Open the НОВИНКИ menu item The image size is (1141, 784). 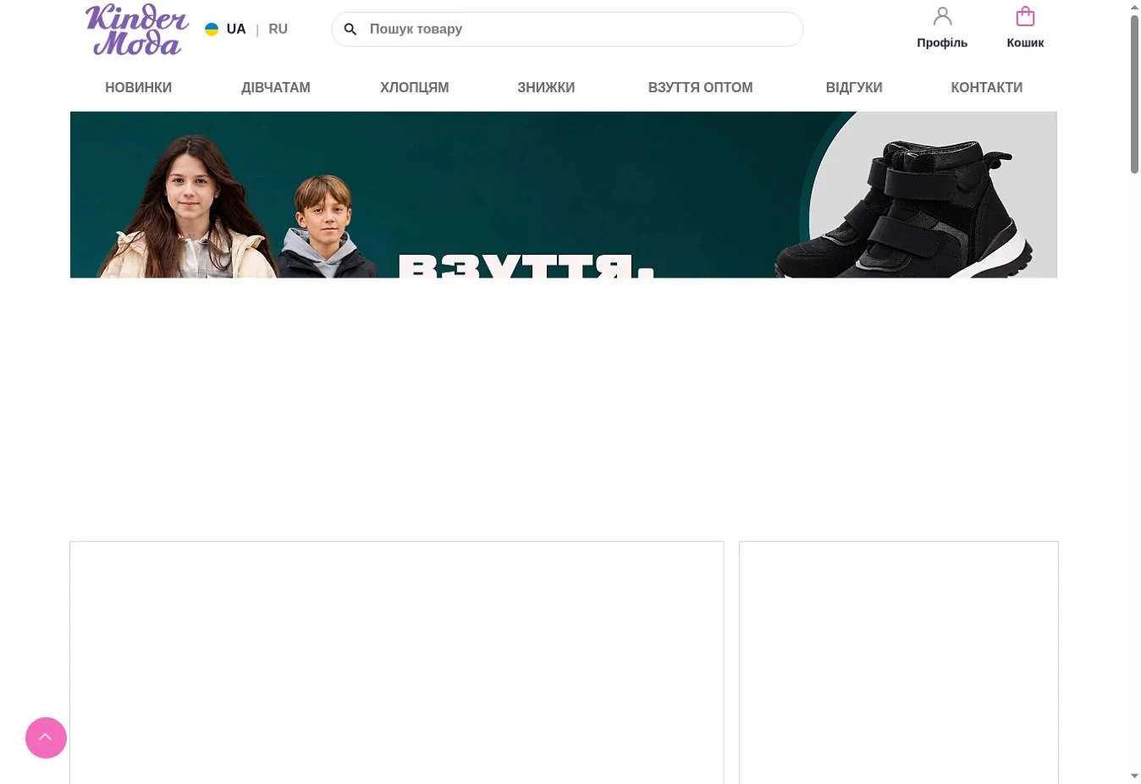point(138,87)
